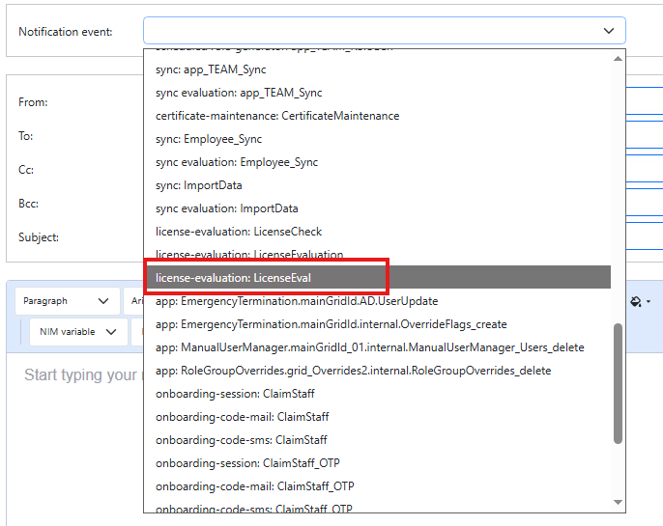Choose "sync evaluation: app_TEAM_Sync"
Screen dimensions: 663x526
tap(377, 93)
